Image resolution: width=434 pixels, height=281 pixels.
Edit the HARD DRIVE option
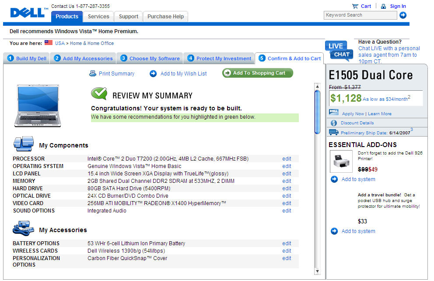(287, 188)
